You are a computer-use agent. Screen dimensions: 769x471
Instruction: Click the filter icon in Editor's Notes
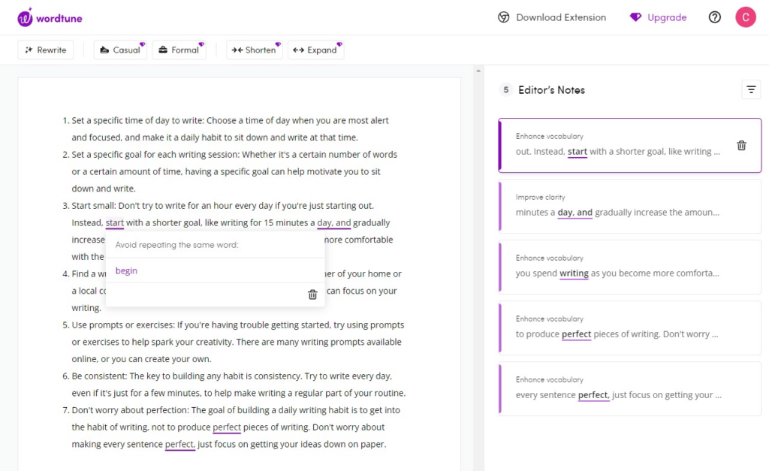[750, 89]
